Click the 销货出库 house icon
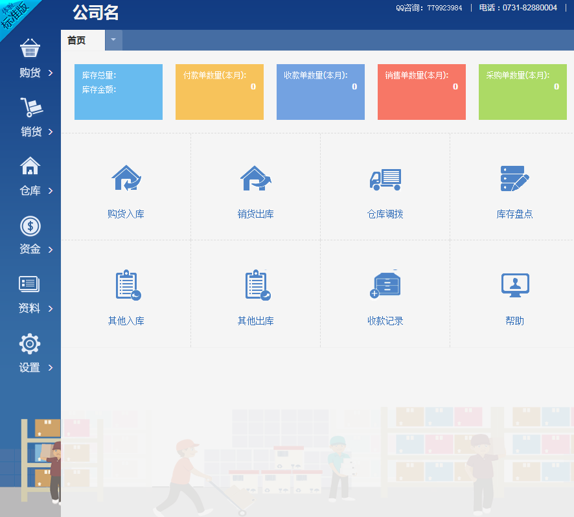The height and width of the screenshot is (517, 574). pyautogui.click(x=255, y=178)
